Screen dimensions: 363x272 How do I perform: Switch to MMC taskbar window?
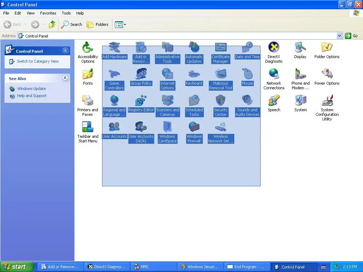click(x=154, y=267)
